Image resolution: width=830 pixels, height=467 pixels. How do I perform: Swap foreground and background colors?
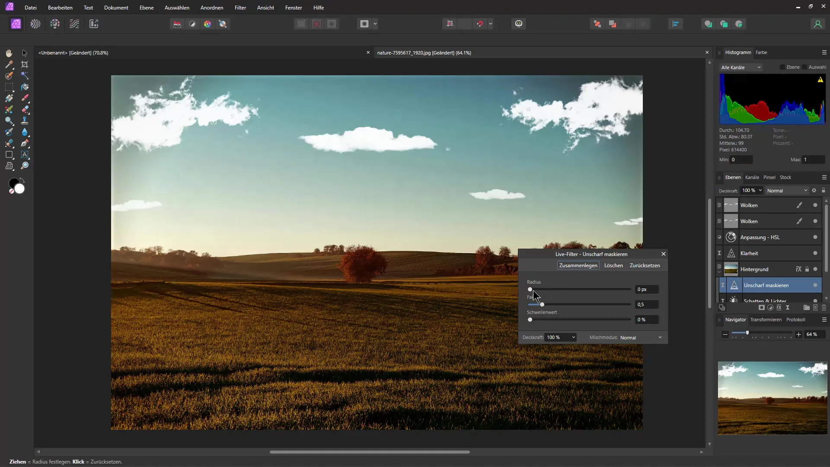[x=22, y=179]
